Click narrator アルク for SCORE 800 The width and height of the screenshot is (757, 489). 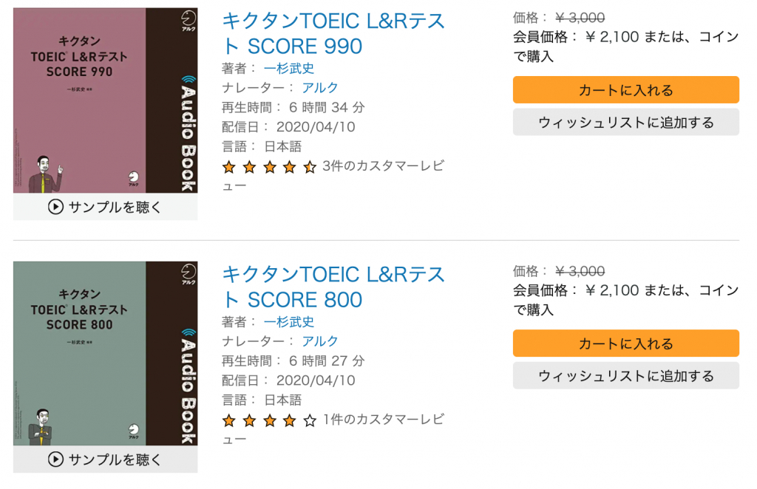(320, 341)
